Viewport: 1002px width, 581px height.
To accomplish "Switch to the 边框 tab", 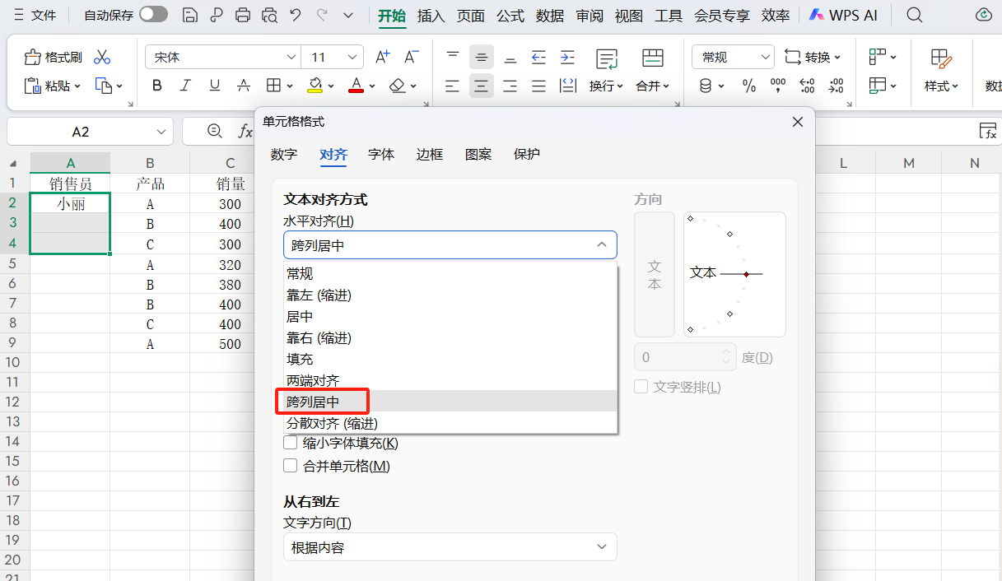I will click(429, 154).
